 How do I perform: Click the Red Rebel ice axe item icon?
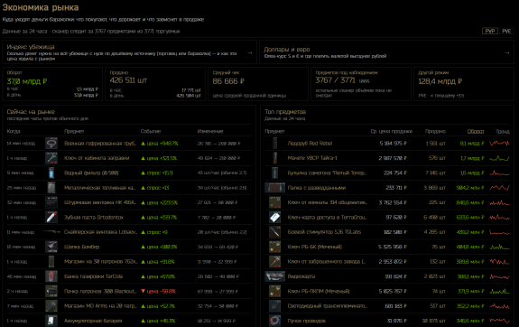click(274, 144)
